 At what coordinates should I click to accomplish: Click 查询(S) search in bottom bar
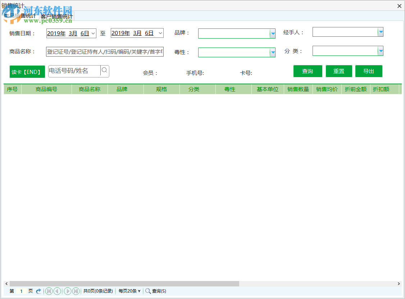click(x=156, y=291)
